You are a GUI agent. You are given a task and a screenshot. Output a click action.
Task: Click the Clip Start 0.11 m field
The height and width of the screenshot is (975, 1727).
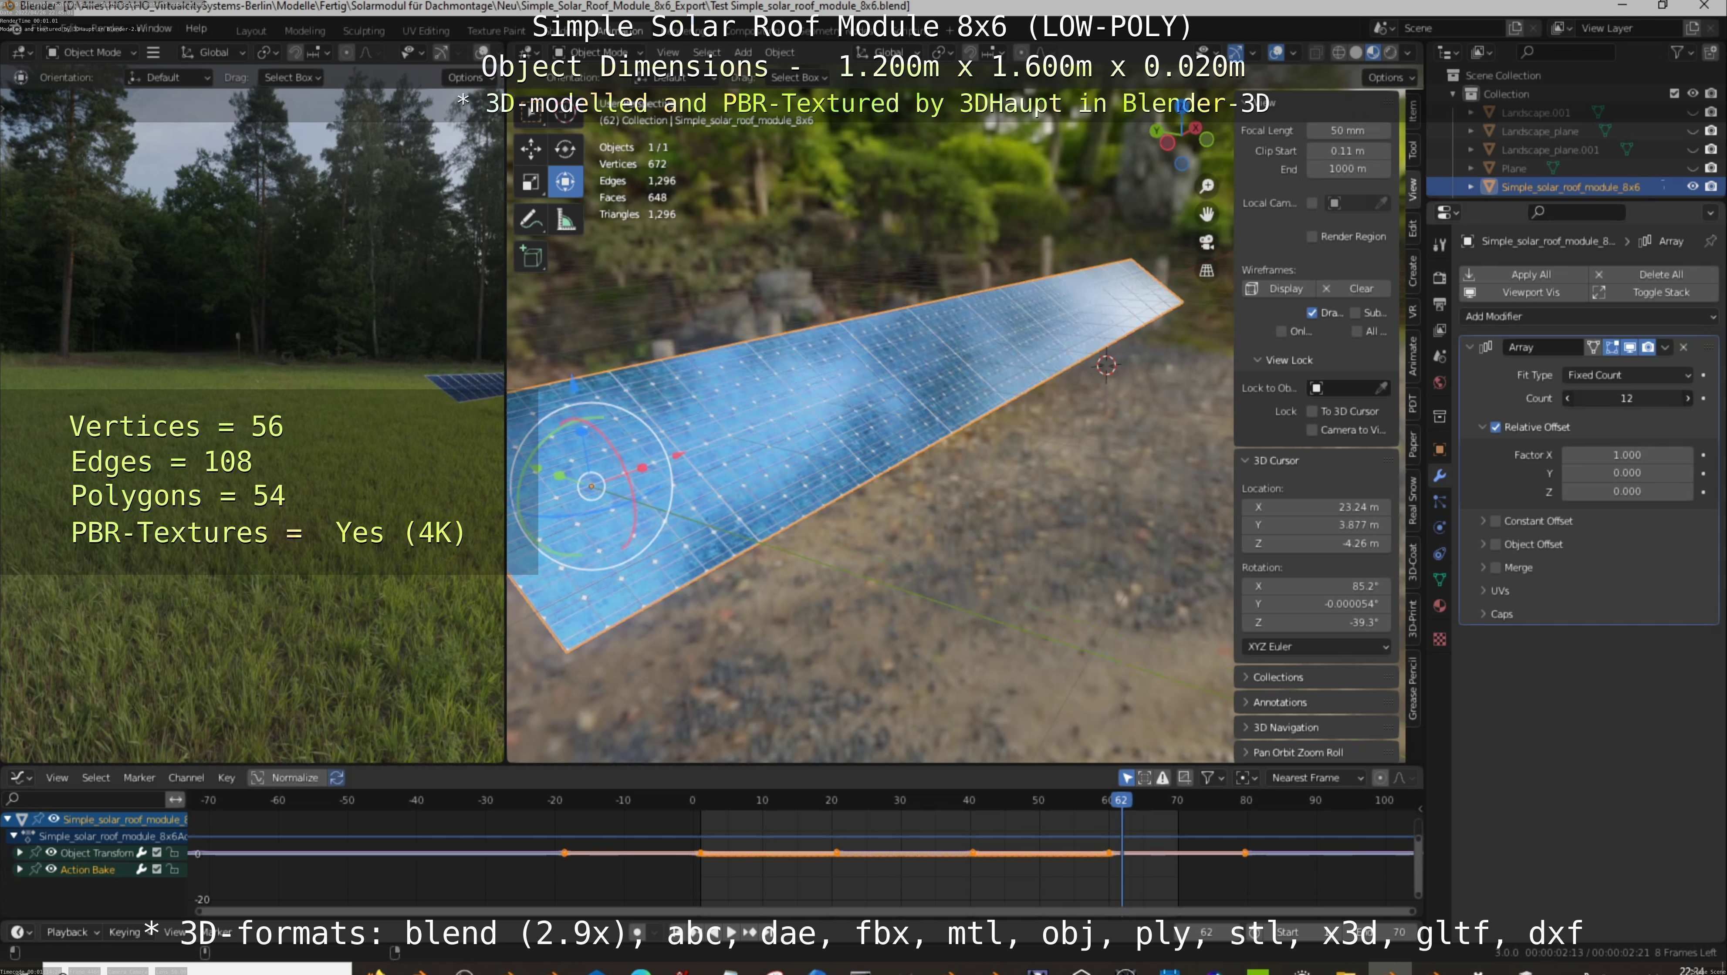[1348, 151]
